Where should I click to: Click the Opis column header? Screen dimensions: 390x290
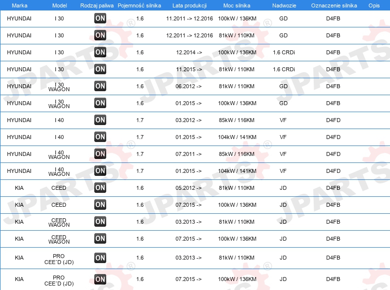[x=374, y=5]
